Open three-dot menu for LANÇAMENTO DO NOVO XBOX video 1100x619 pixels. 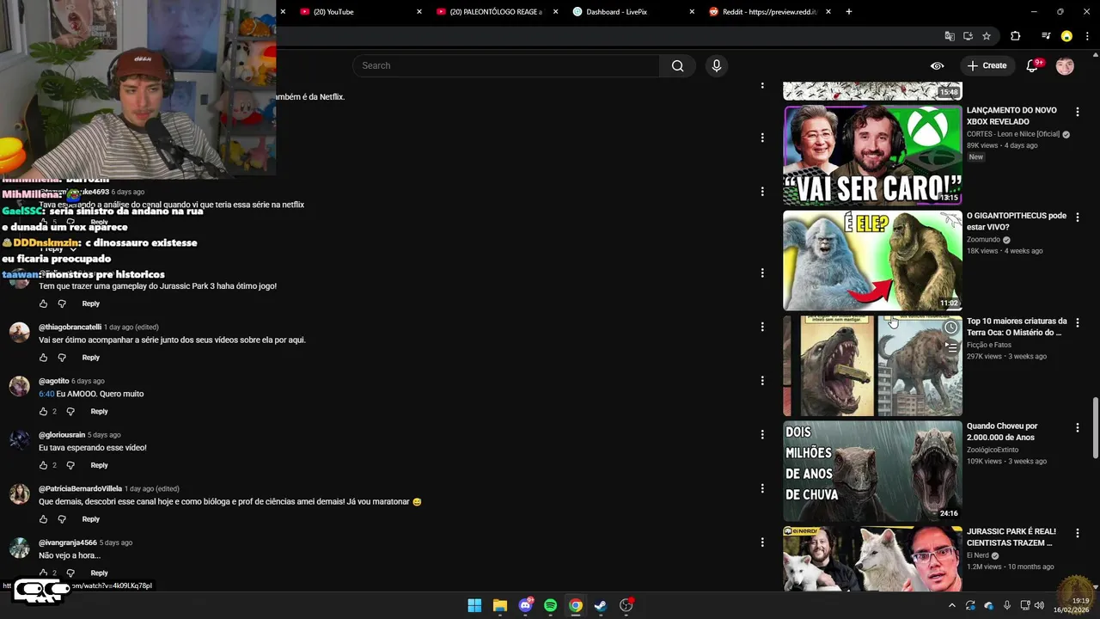tap(1078, 111)
